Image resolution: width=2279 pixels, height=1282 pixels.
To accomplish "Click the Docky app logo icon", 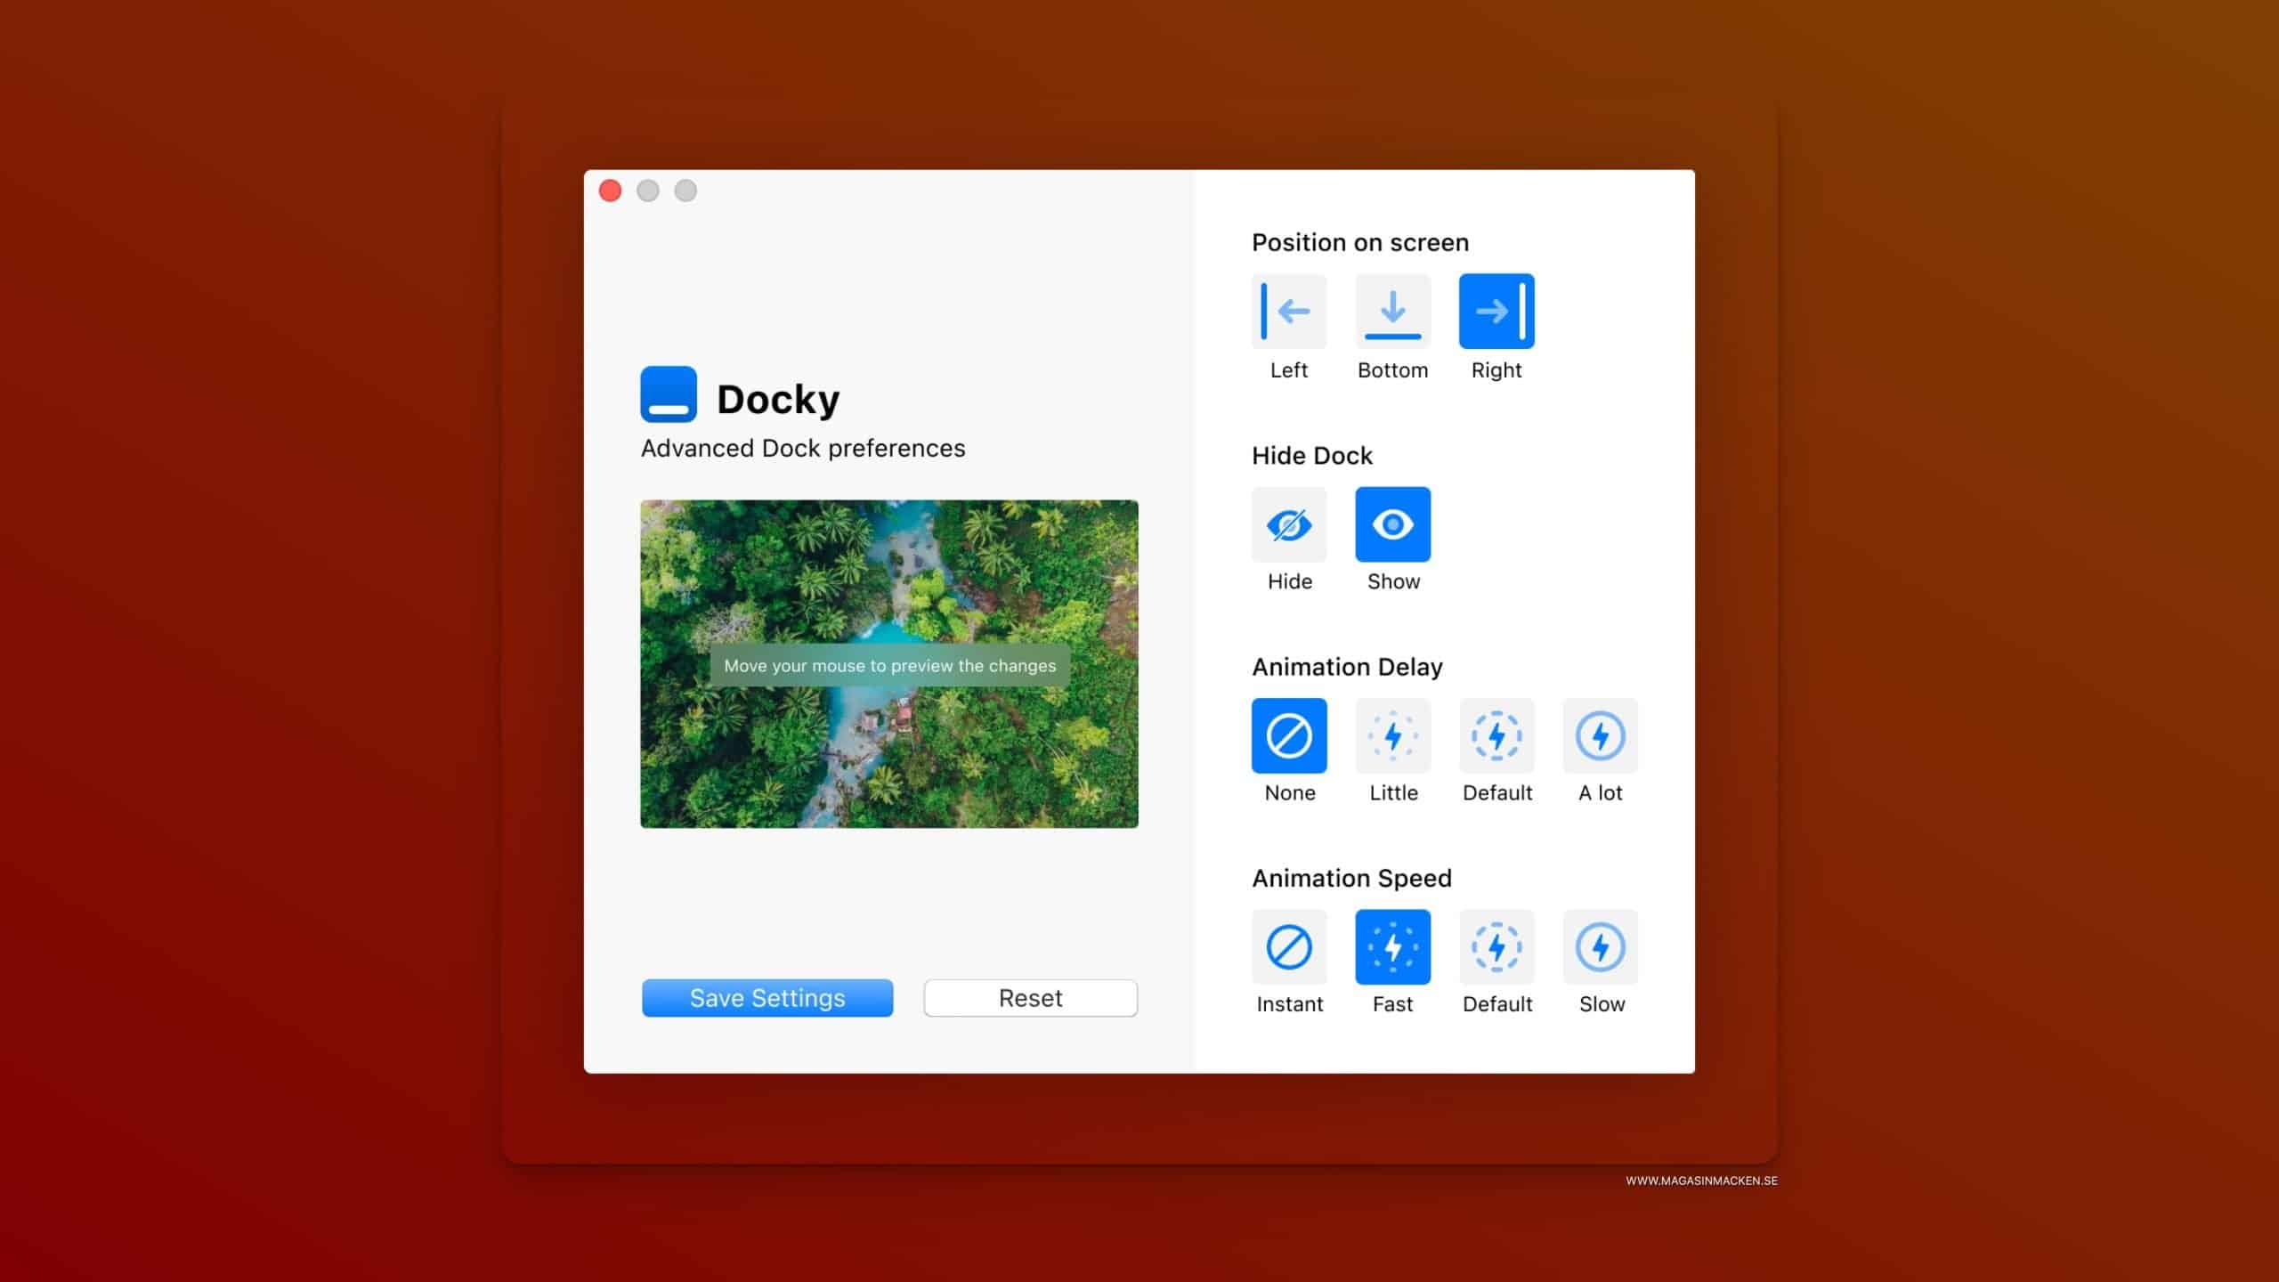I will point(669,394).
